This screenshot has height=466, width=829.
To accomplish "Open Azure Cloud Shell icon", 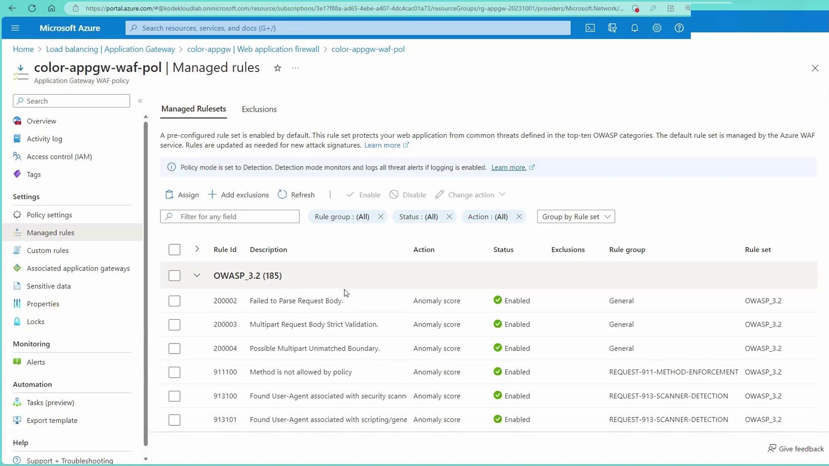I will point(590,28).
